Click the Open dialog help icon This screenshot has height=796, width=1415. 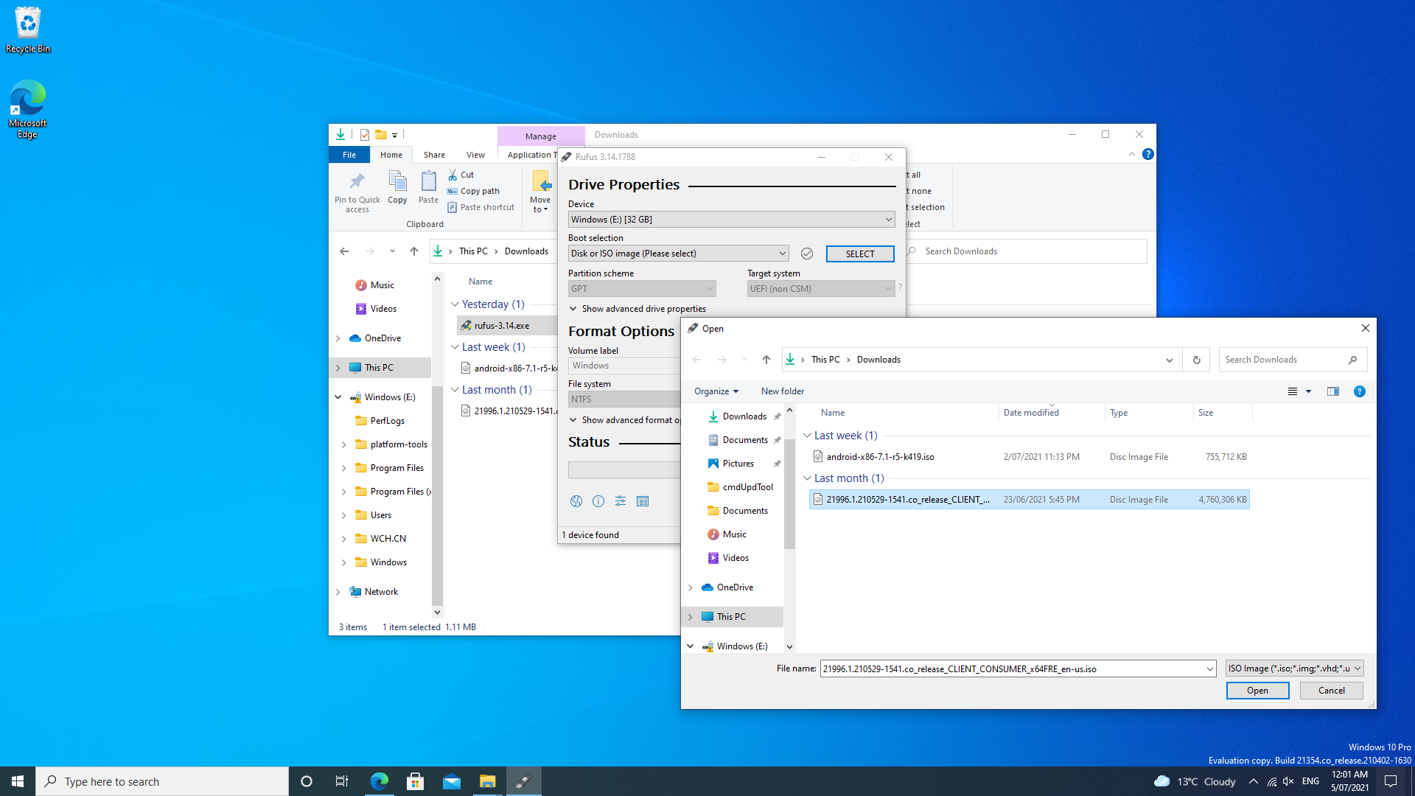point(1360,391)
